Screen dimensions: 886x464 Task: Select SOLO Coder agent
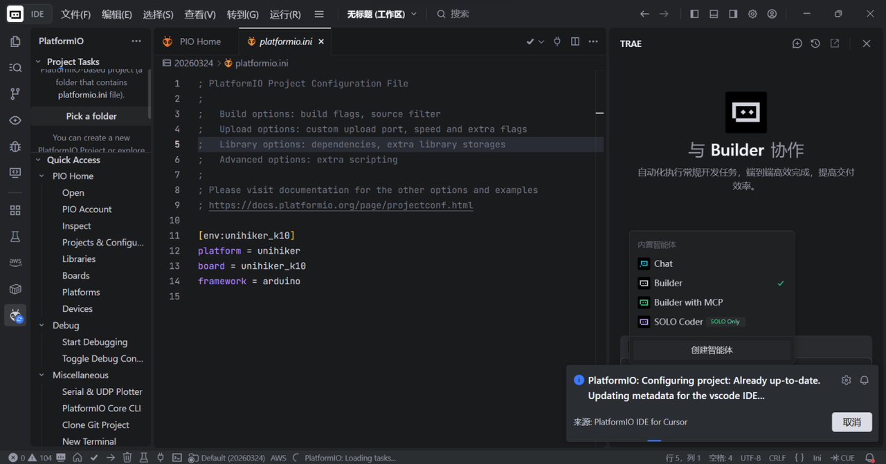point(712,322)
